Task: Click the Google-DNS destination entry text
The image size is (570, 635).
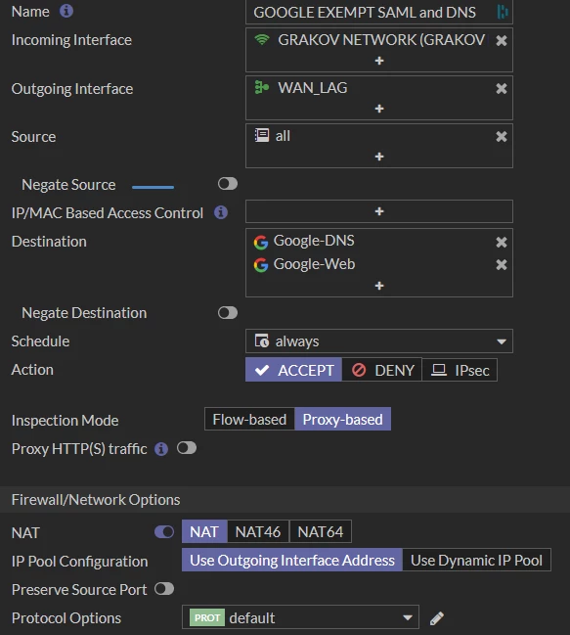Action: 314,241
